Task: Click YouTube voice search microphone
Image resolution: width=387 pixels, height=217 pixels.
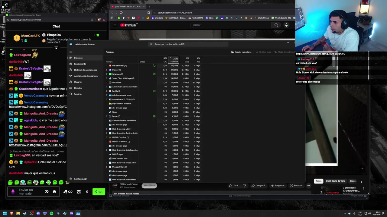Action: pyautogui.click(x=286, y=25)
